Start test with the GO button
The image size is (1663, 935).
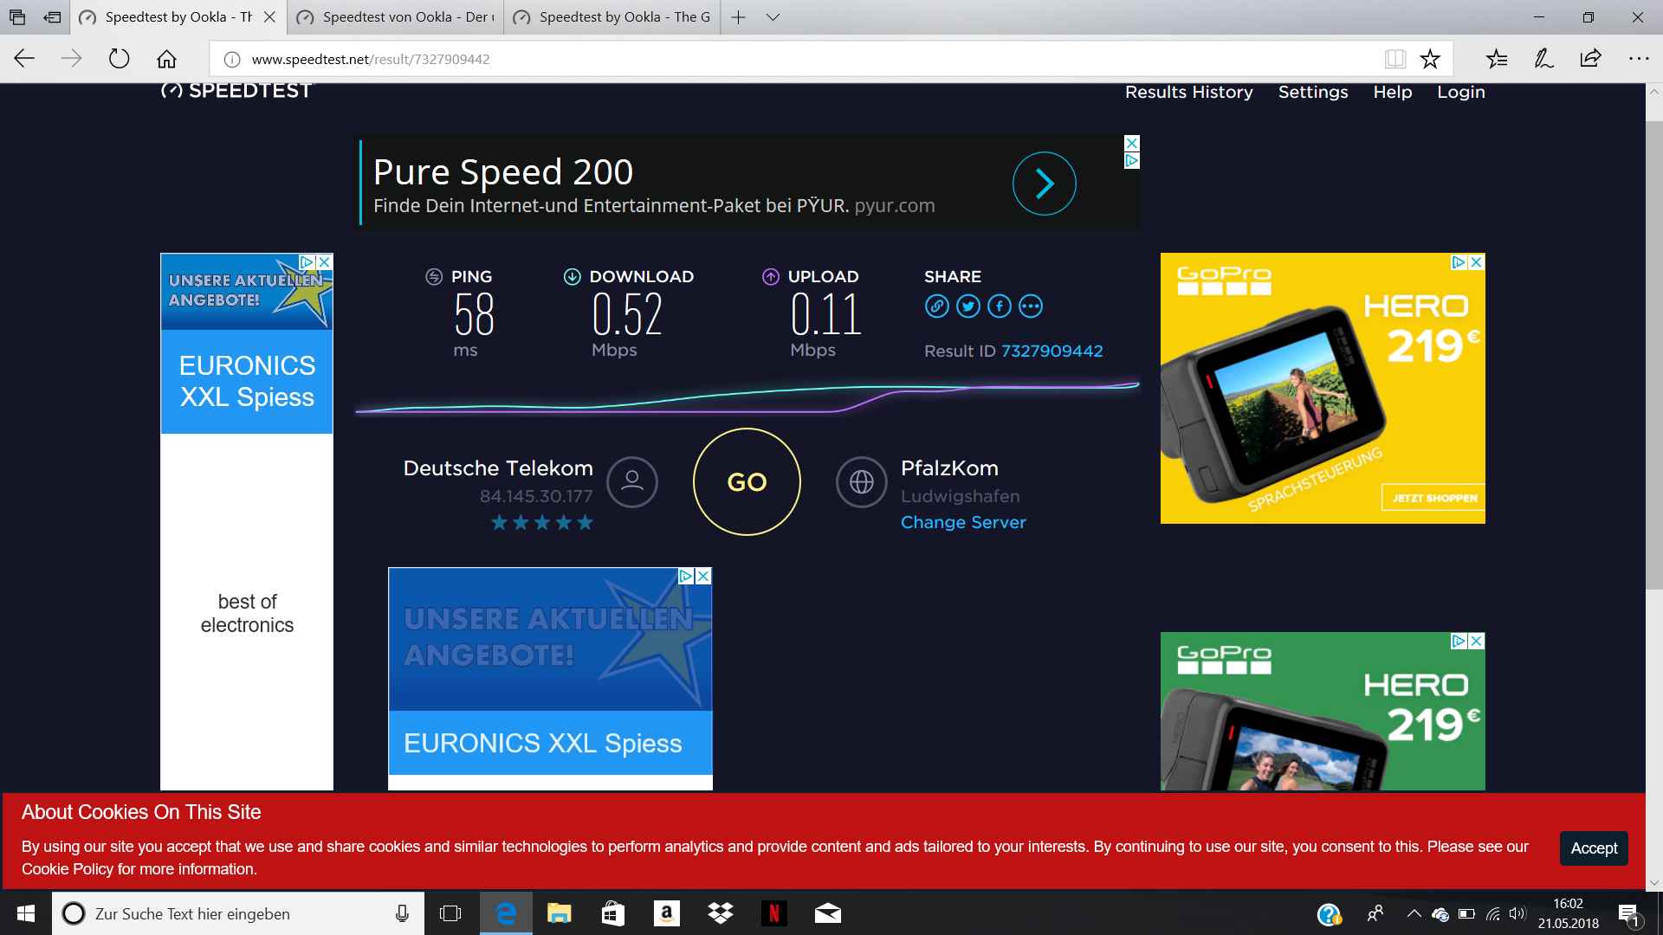coord(747,482)
